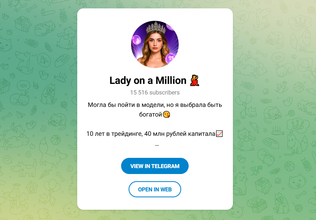This screenshot has height=220, width=316.
Task: Click the rising chart emoji after капитала
Action: click(x=219, y=134)
